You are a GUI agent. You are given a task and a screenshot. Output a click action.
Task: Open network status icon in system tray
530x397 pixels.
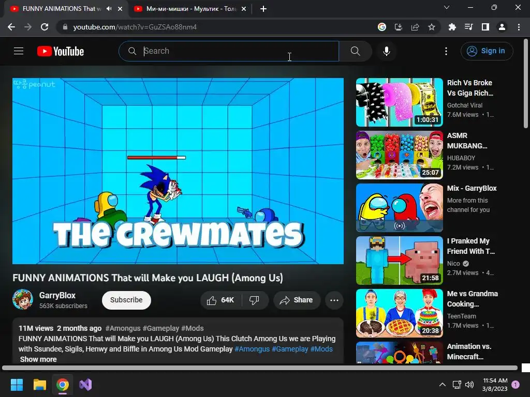457,385
